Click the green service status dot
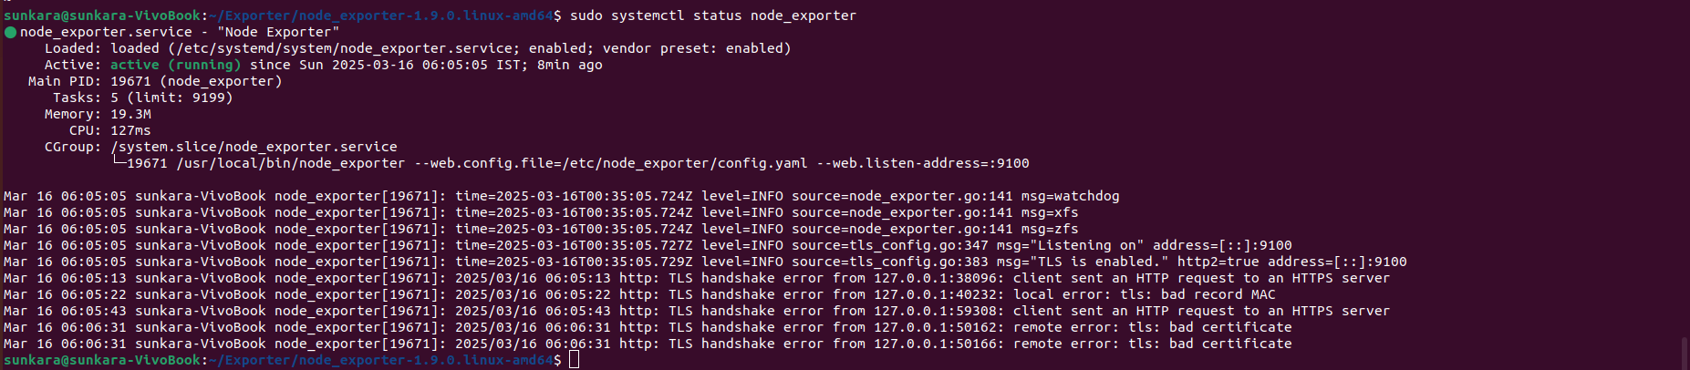Image resolution: width=1690 pixels, height=370 pixels. (x=11, y=33)
